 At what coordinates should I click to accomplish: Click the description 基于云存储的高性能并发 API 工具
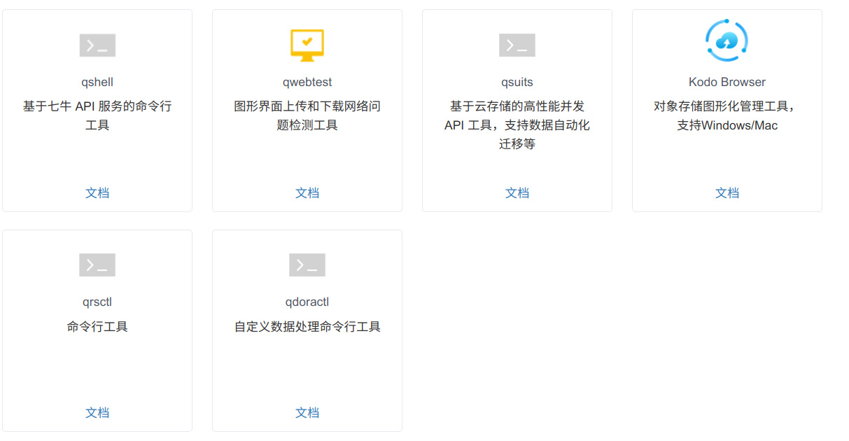(x=517, y=125)
